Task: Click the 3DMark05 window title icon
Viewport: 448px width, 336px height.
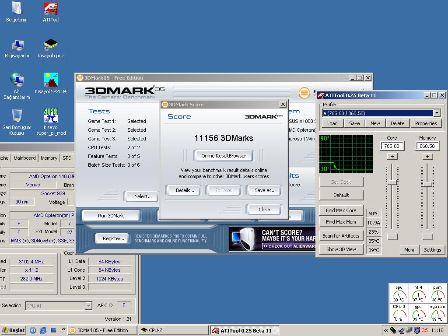Action: tap(80, 78)
